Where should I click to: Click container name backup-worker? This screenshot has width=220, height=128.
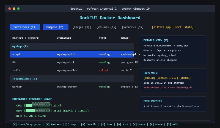(x=67, y=87)
